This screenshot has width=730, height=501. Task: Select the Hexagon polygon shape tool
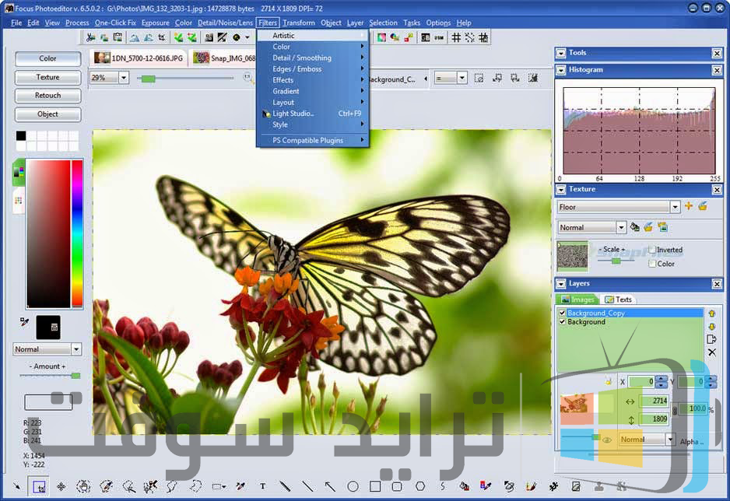pos(420,486)
